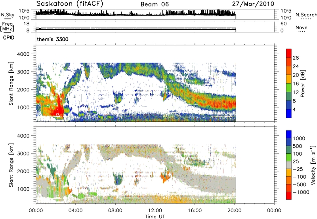Click the red high-power patch near 02:00 UT
This screenshot has width=317, height=219.
pyautogui.click(x=58, y=108)
